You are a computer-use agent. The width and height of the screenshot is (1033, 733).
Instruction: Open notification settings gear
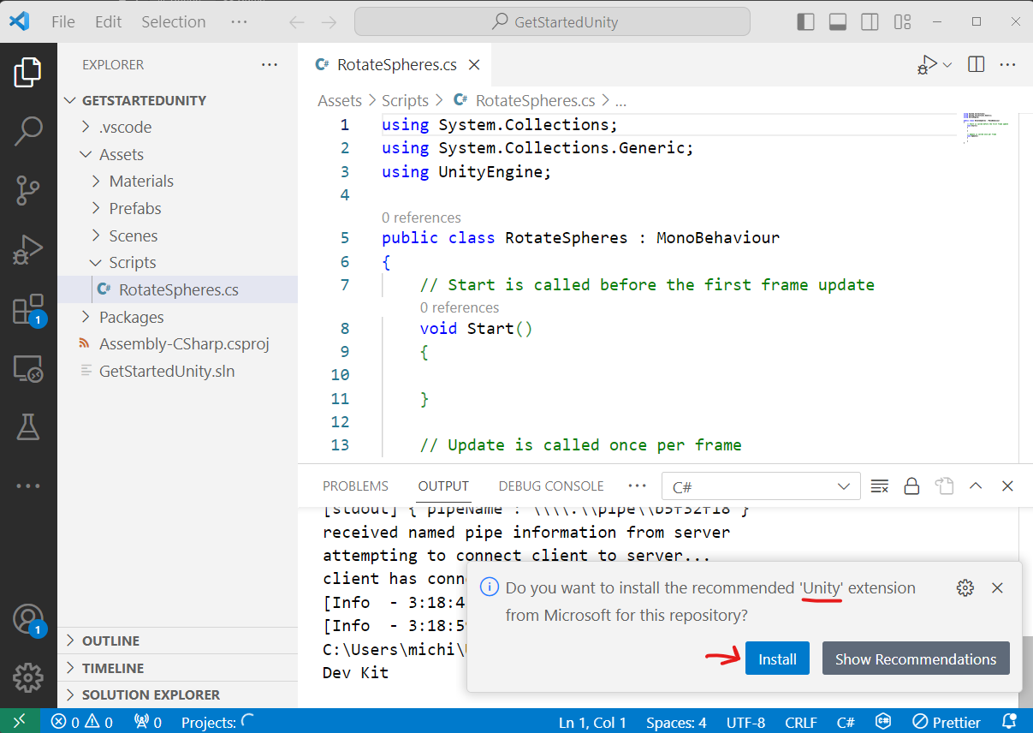coord(965,588)
